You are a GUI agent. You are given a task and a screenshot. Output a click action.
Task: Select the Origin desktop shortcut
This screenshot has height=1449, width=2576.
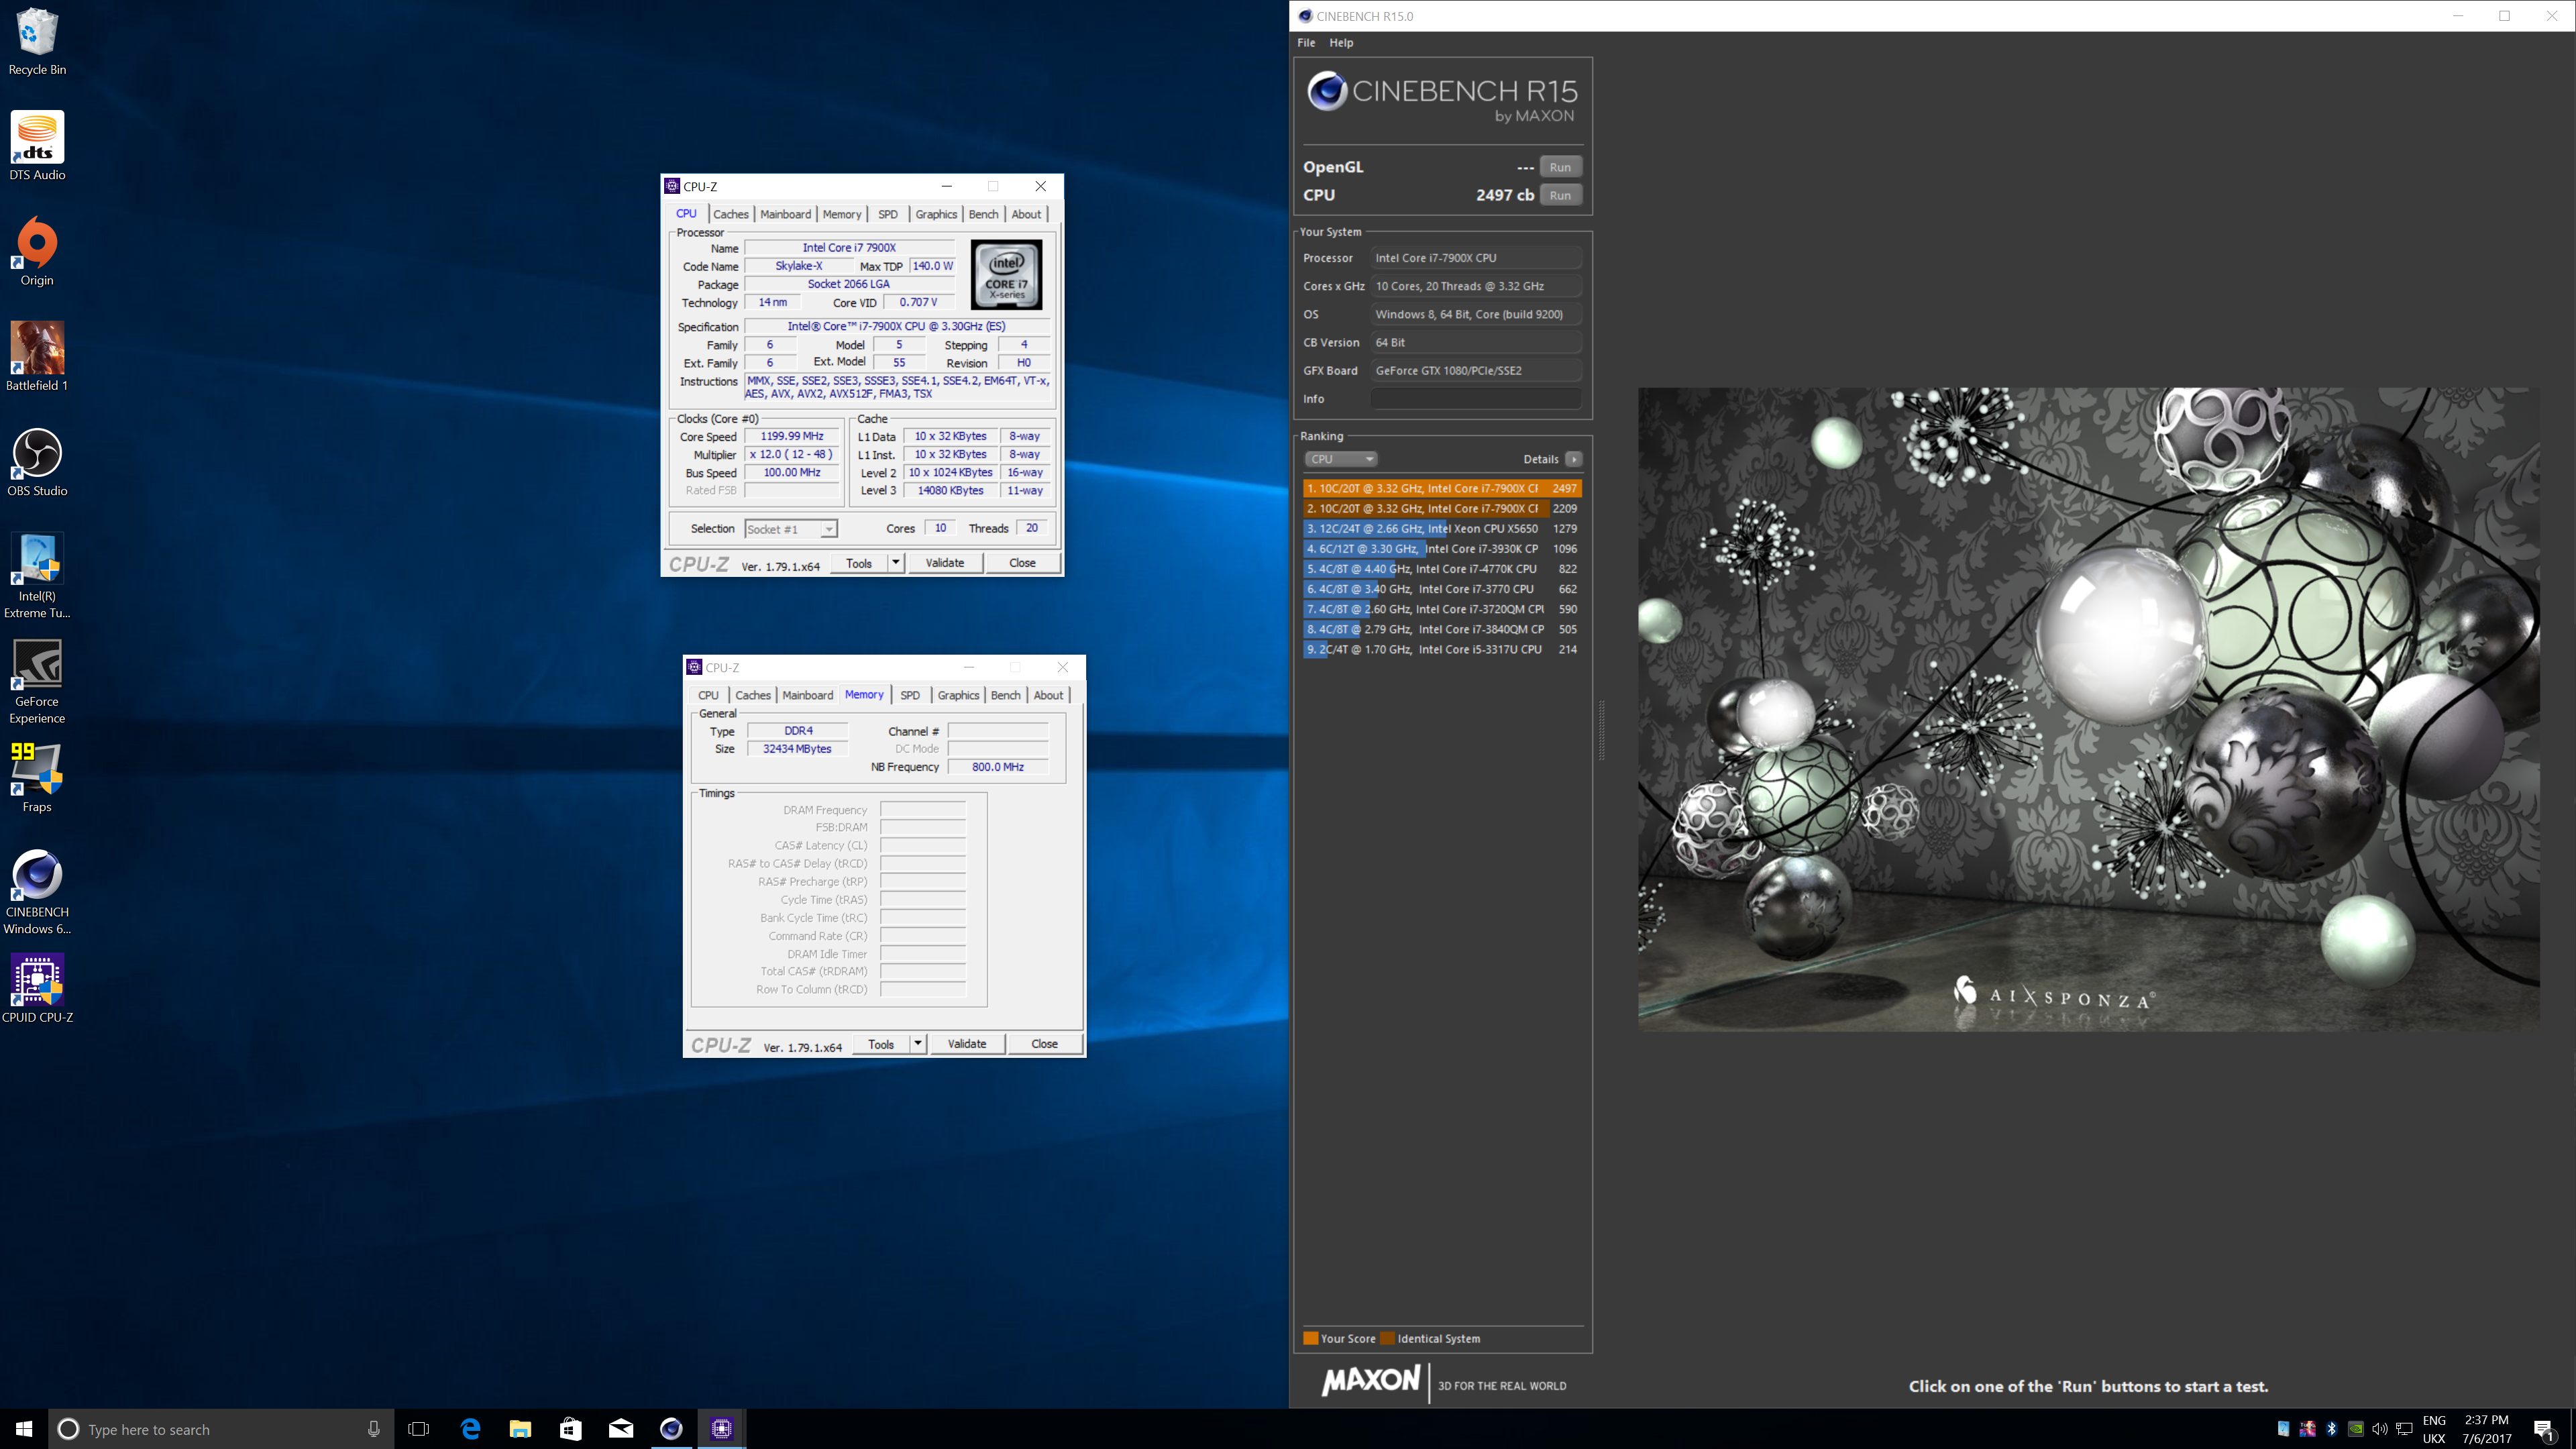37,252
